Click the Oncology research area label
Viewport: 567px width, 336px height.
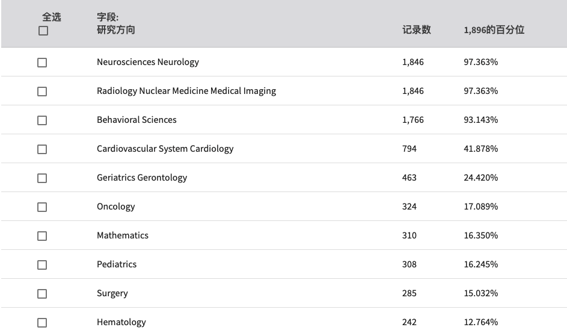(x=115, y=207)
